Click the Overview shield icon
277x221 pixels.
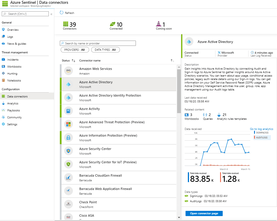[x=3, y=30]
